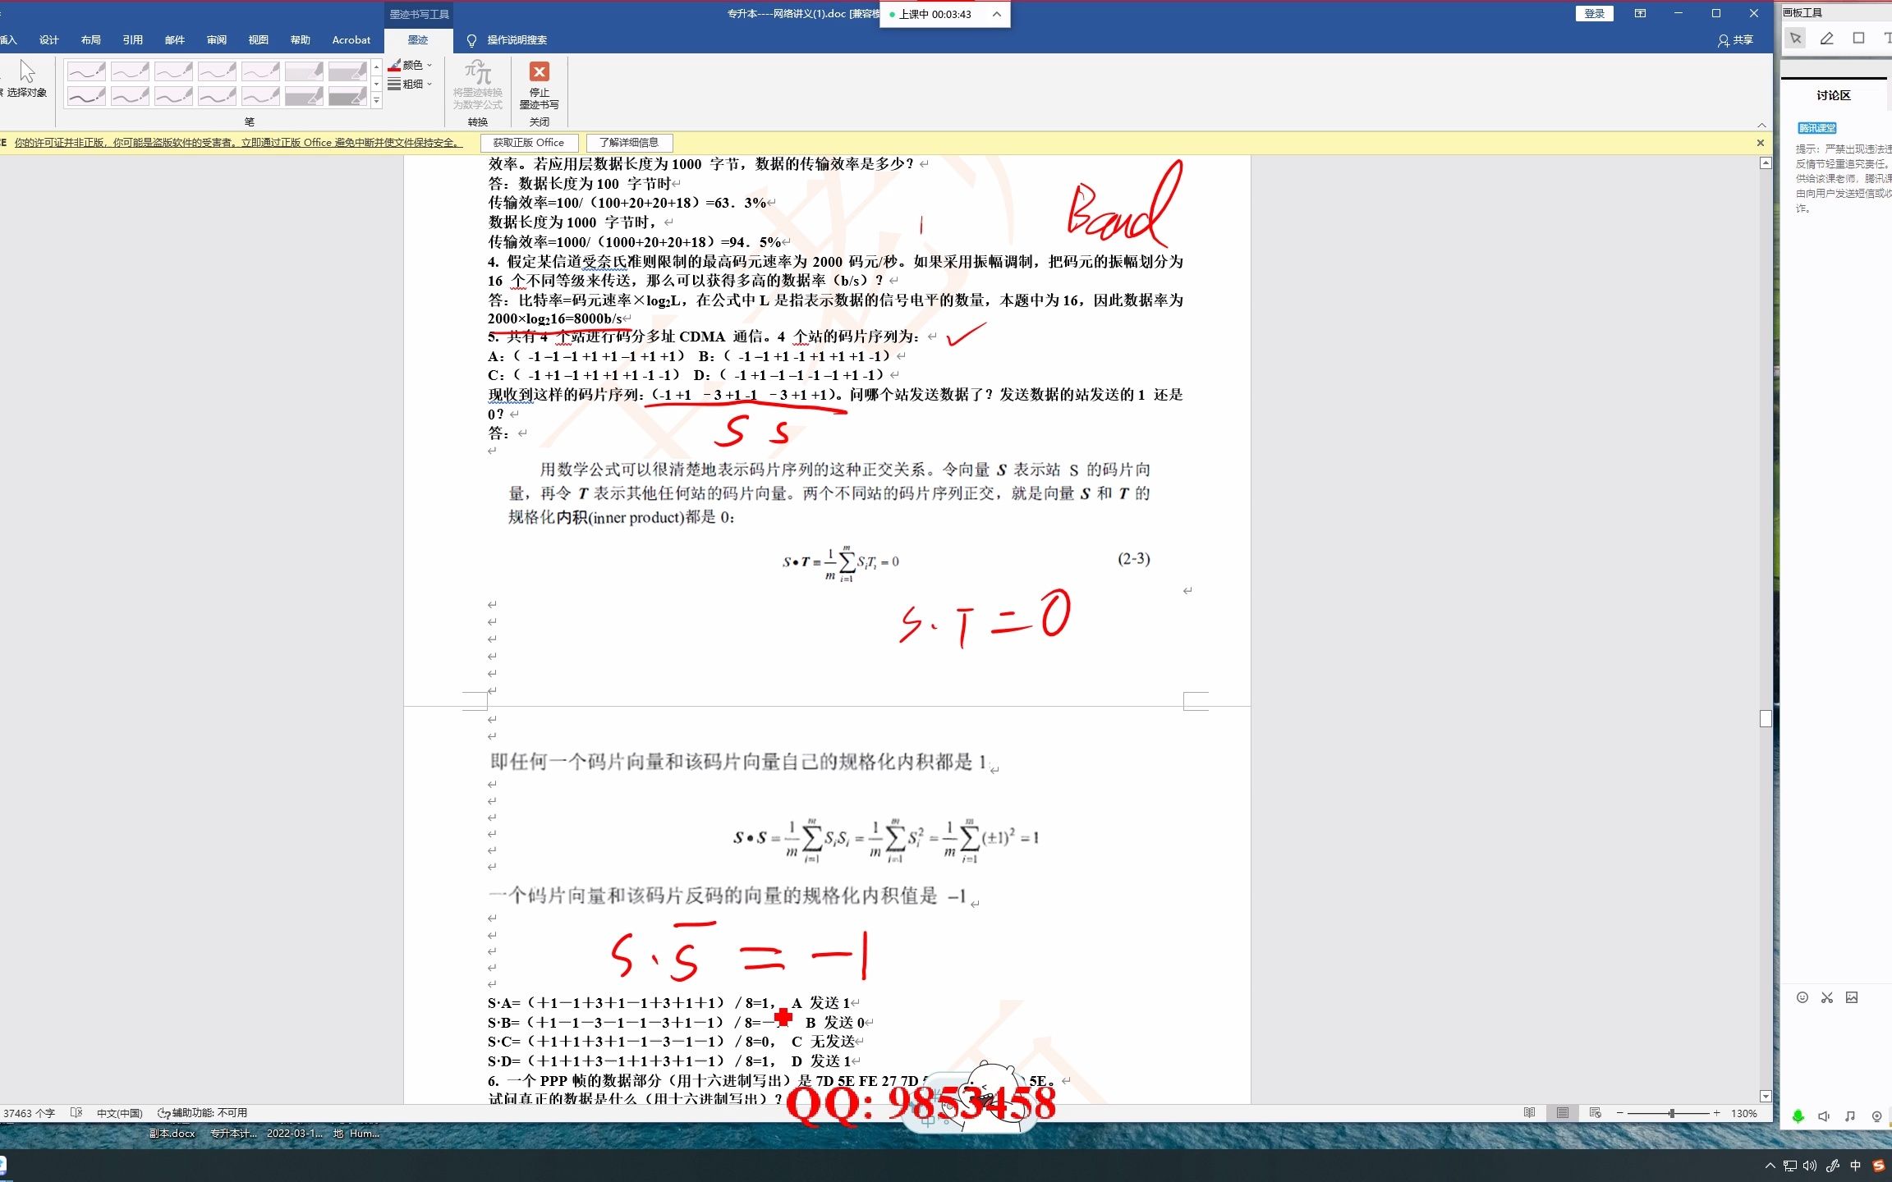
Task: Click the emoji icon in discussion panel
Action: [1802, 997]
